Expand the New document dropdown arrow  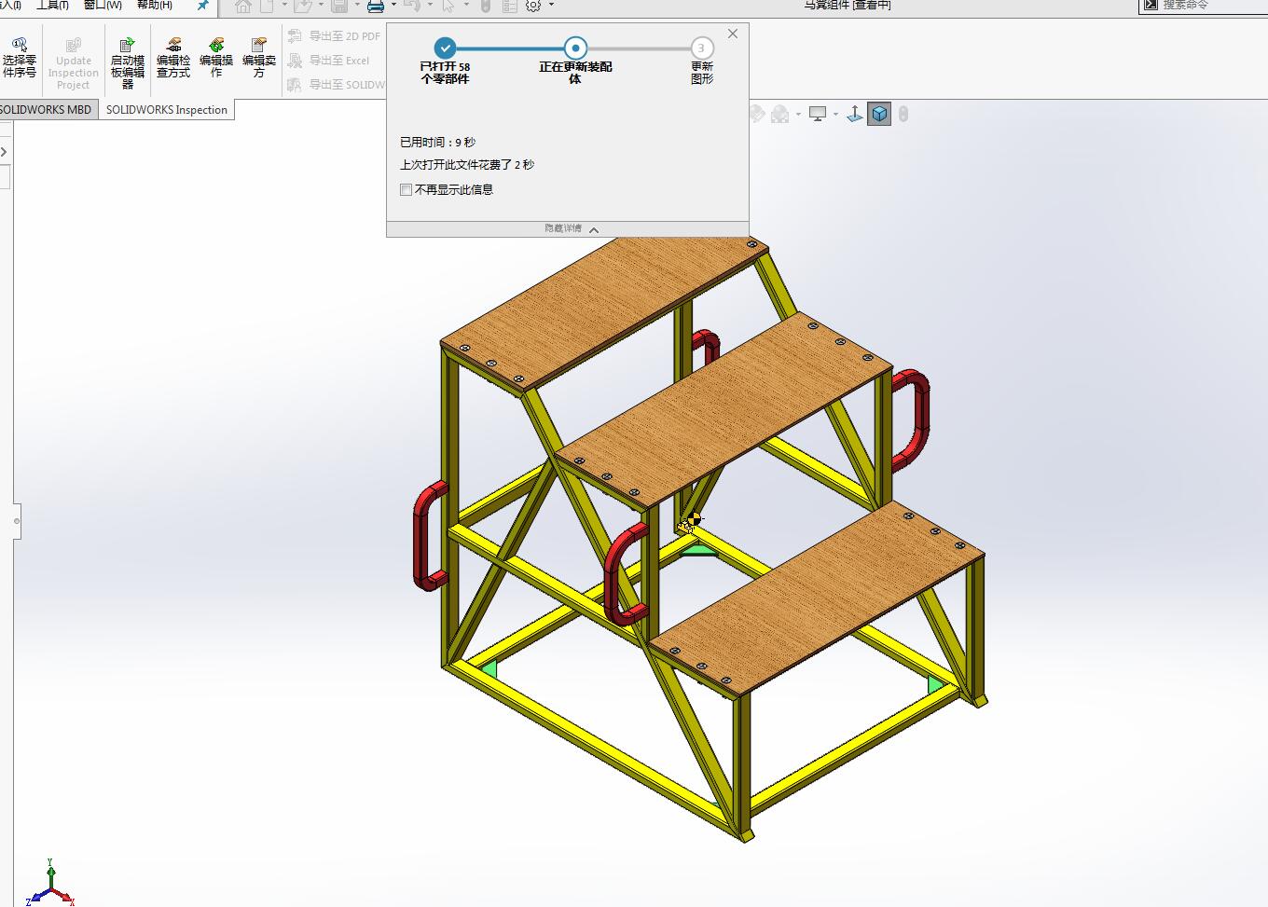[x=284, y=6]
